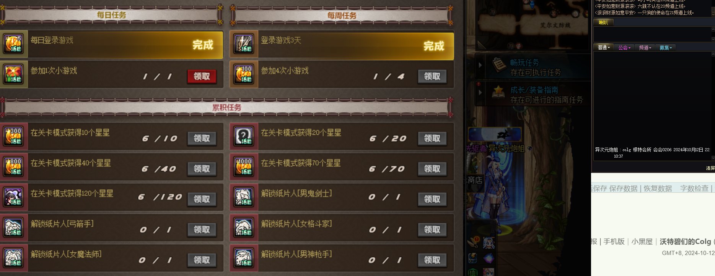The width and height of the screenshot is (715, 276).
Task: Click the 120-star character reward icon
Action: coord(13,197)
